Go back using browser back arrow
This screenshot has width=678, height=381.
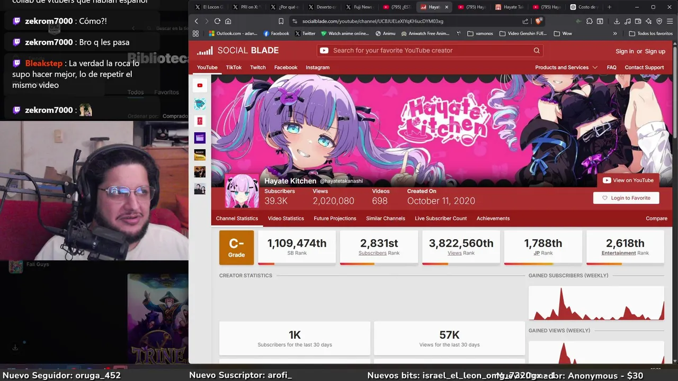pos(197,21)
